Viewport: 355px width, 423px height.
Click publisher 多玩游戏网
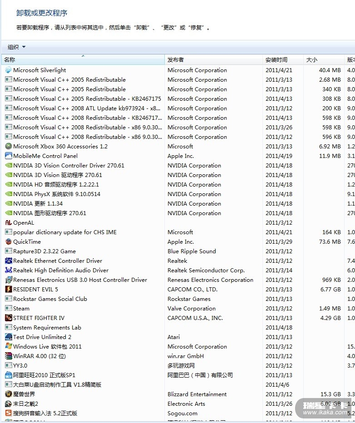[x=181, y=365]
